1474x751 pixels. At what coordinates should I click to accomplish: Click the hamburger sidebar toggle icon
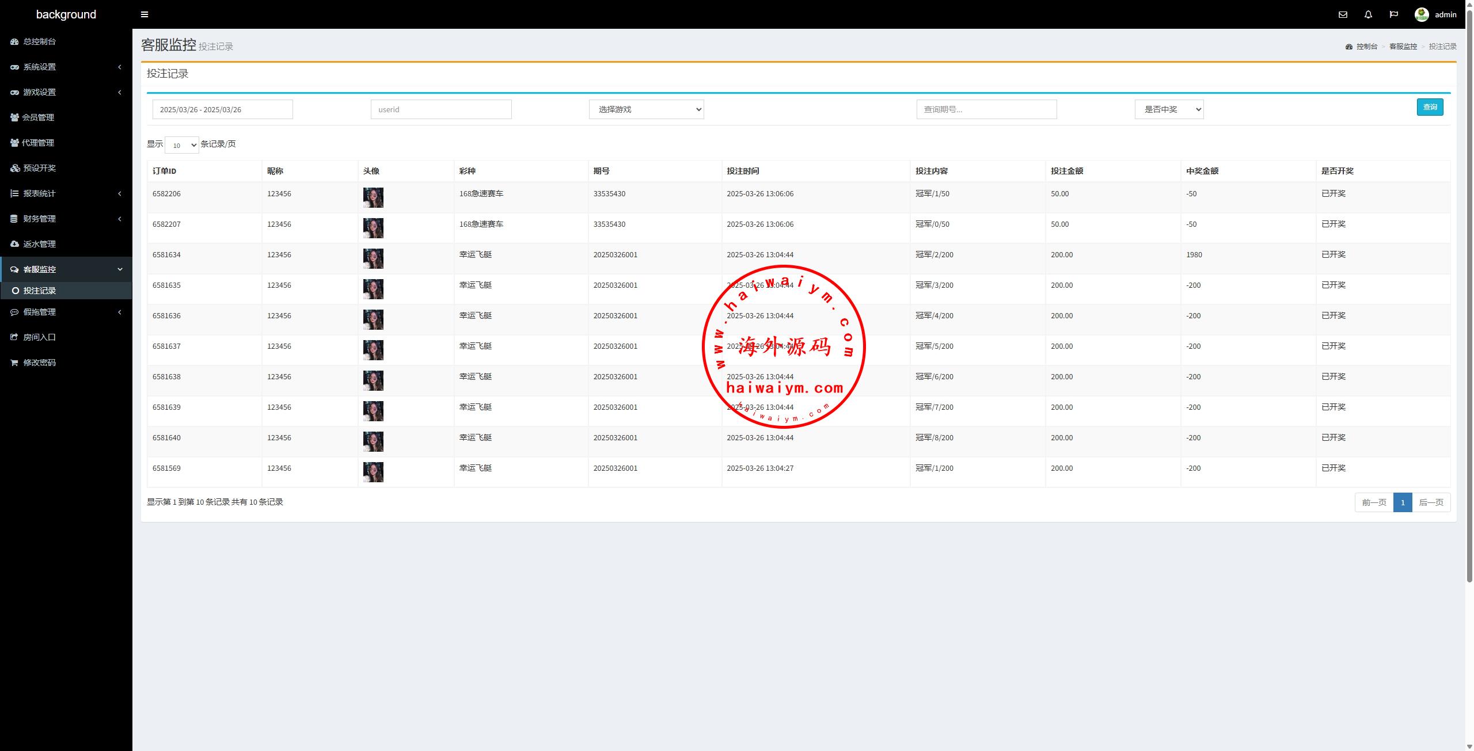[145, 14]
